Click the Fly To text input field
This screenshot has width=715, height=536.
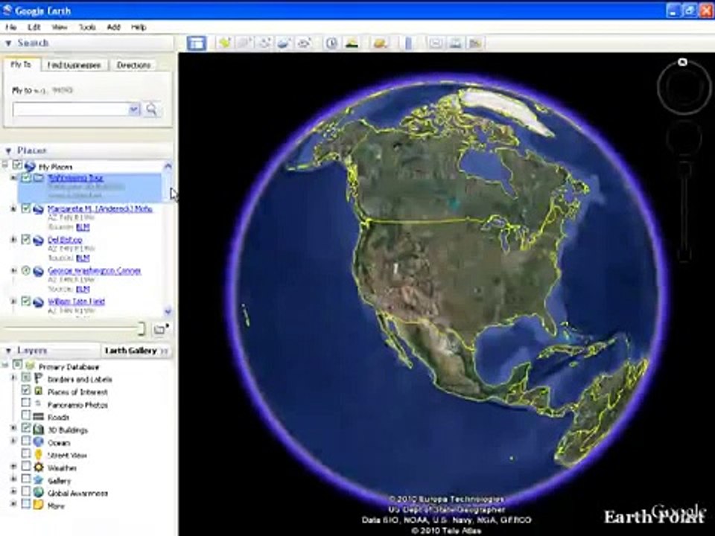click(x=71, y=109)
